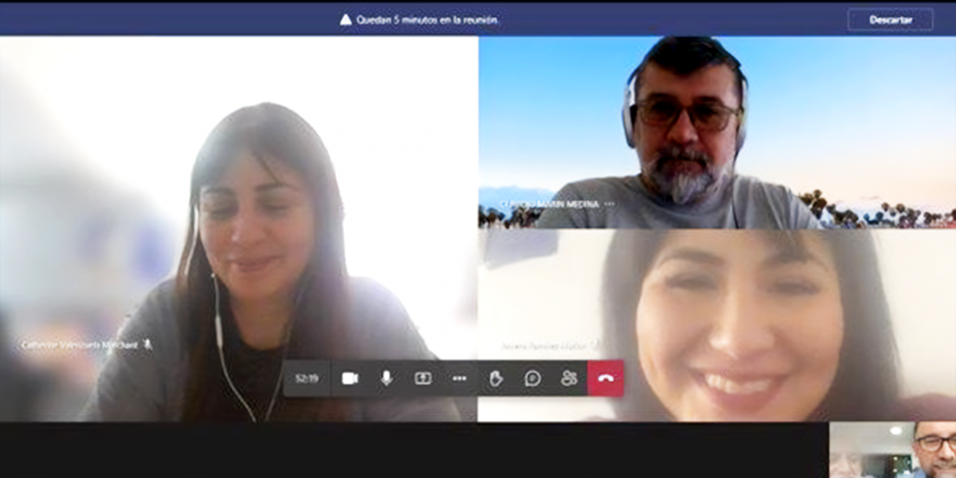Viewport: 956px width, 478px height.
Task: Open the share screen tray
Action: point(423,378)
